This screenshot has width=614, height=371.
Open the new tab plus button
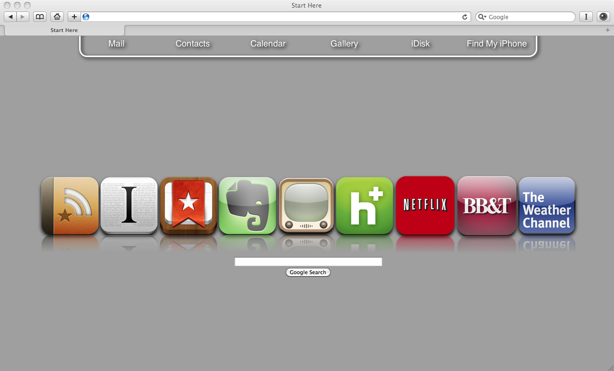click(x=607, y=30)
